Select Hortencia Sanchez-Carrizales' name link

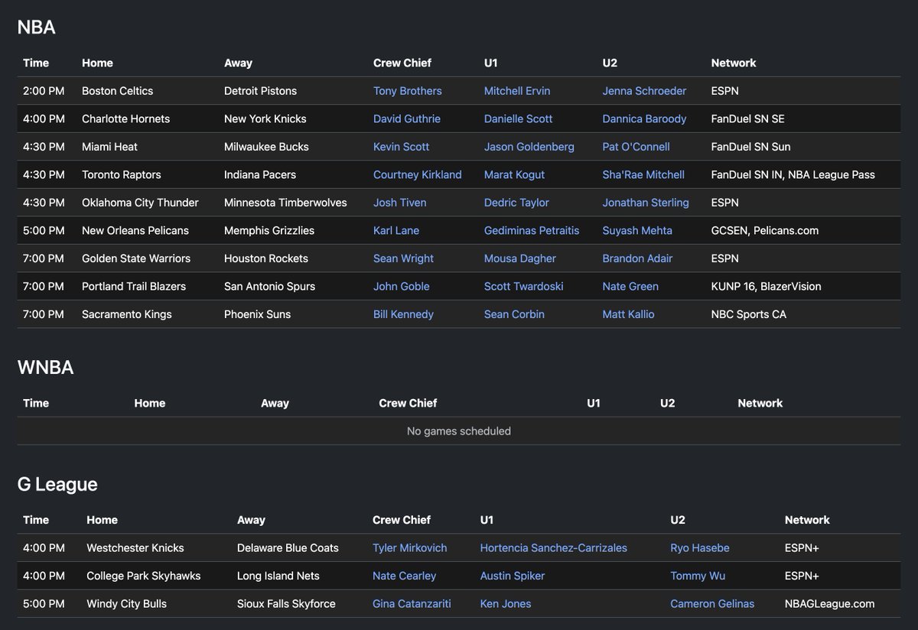(553, 547)
